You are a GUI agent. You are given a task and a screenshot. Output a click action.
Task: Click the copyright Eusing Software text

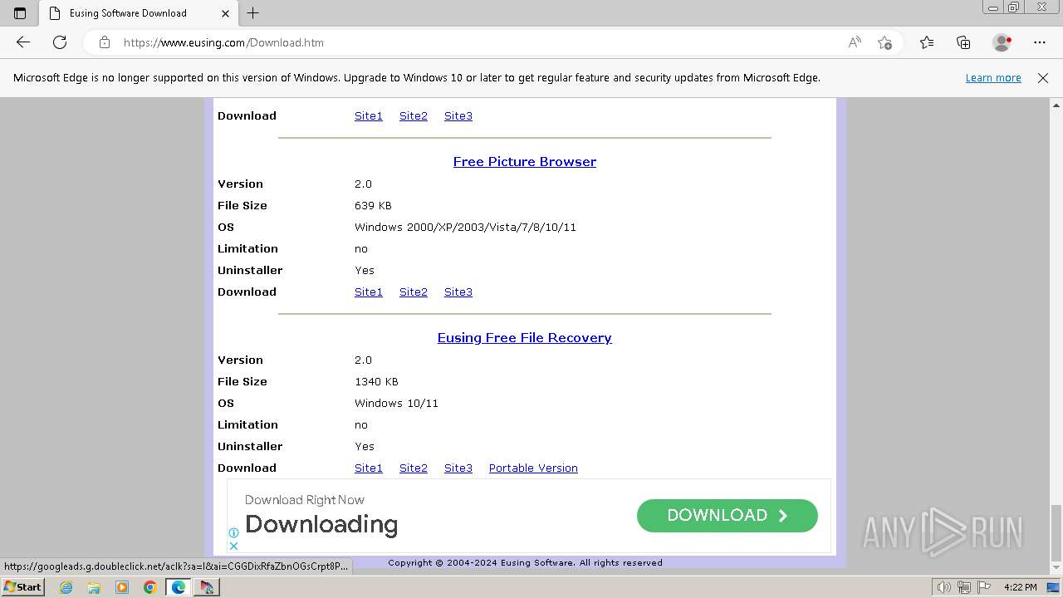tap(525, 563)
